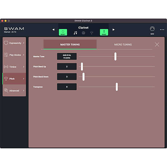Click the Pitch Bend Down label
The height and width of the screenshot is (167, 167).
click(41, 77)
